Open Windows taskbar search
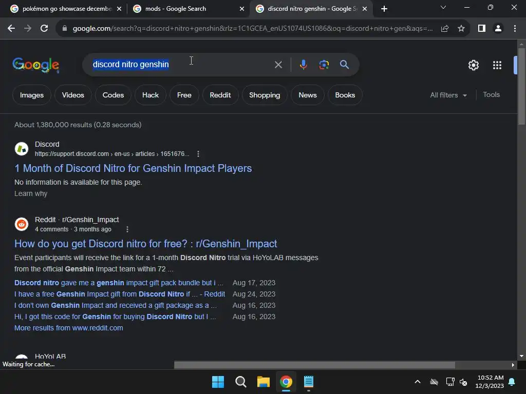526x394 pixels. pos(240,382)
